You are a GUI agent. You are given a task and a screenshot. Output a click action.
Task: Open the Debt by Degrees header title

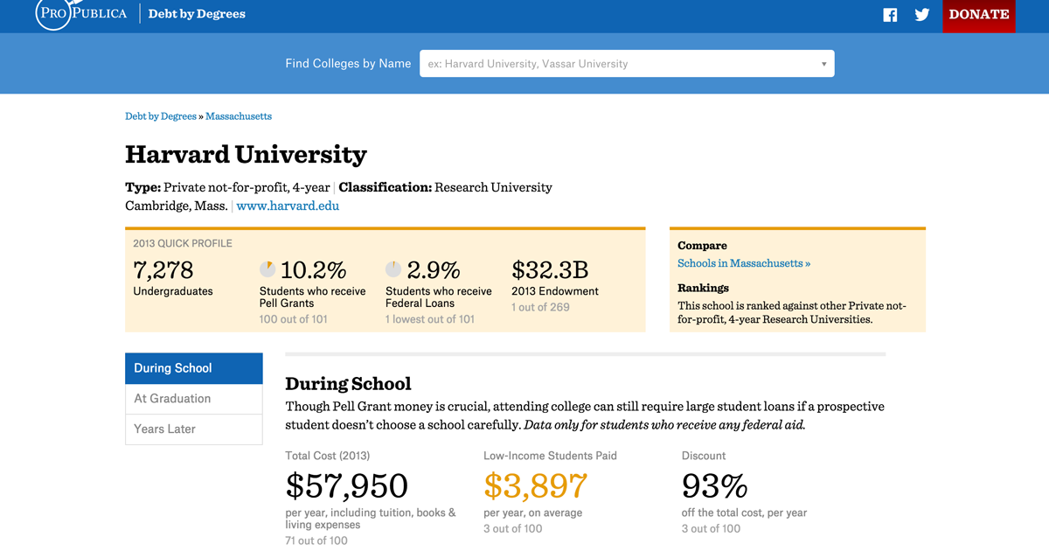197,14
